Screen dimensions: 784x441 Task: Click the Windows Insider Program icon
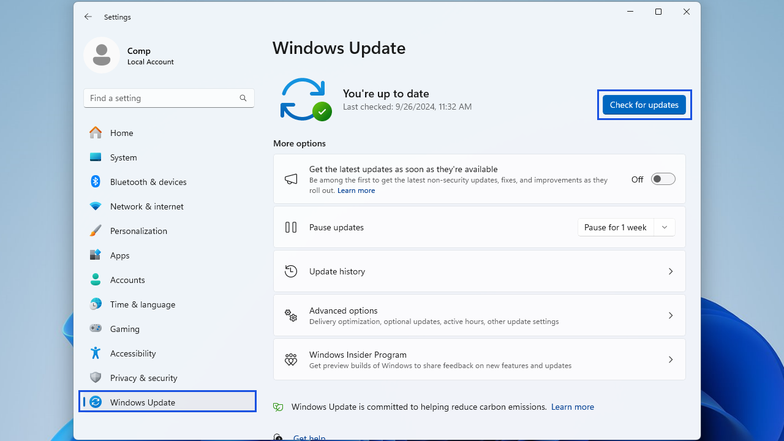(x=291, y=360)
